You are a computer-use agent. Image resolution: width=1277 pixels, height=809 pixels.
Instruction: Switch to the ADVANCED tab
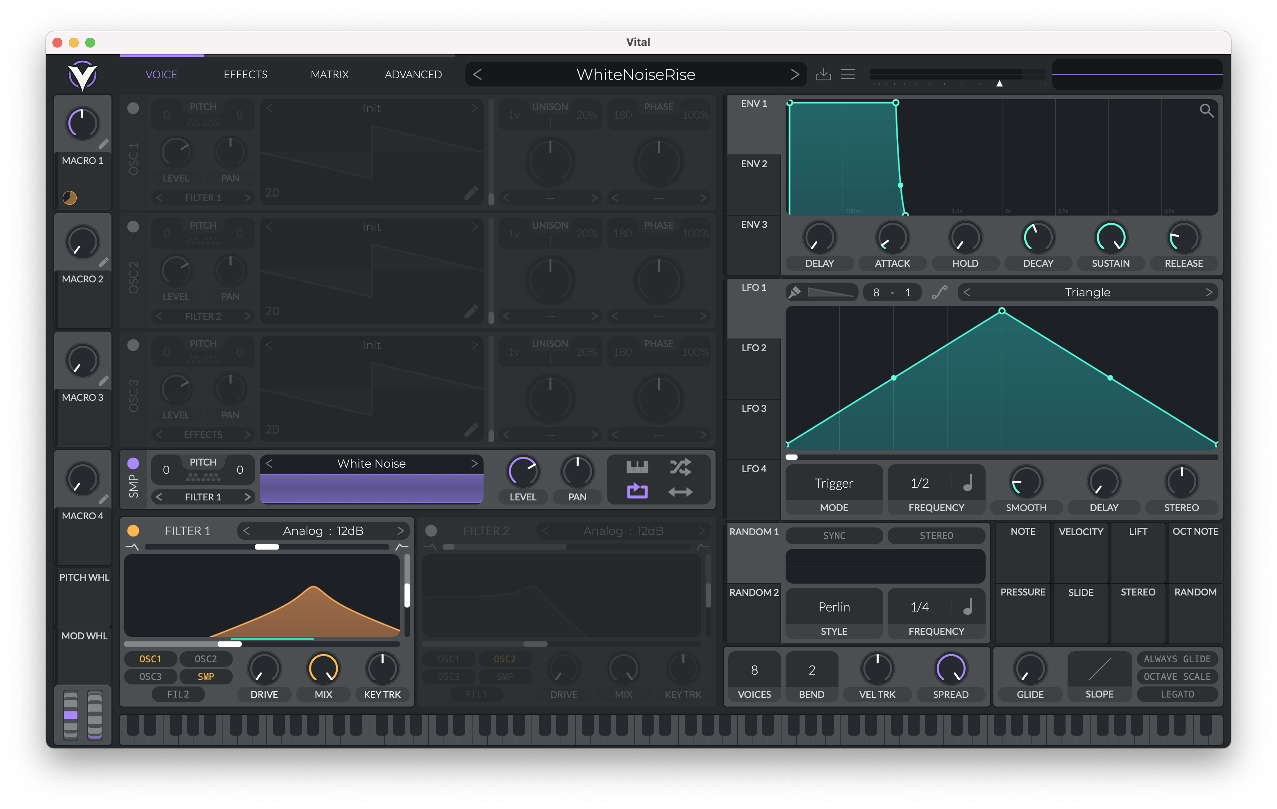[x=413, y=74]
